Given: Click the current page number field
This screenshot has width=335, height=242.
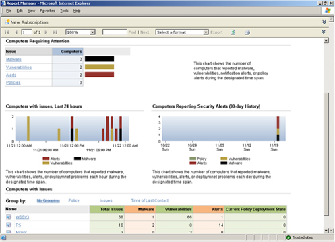Looking at the screenshot, I should [26, 32].
